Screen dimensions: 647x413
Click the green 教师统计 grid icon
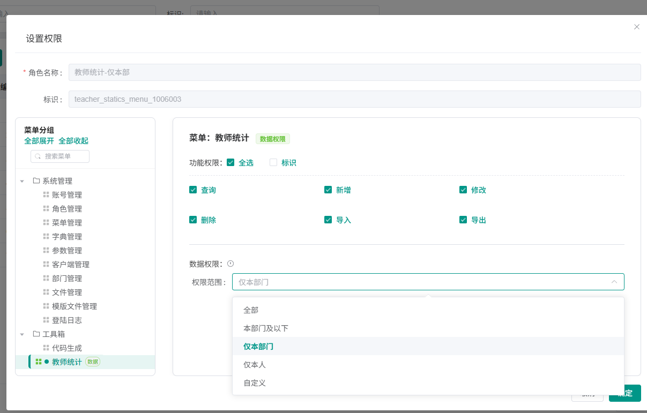click(39, 362)
